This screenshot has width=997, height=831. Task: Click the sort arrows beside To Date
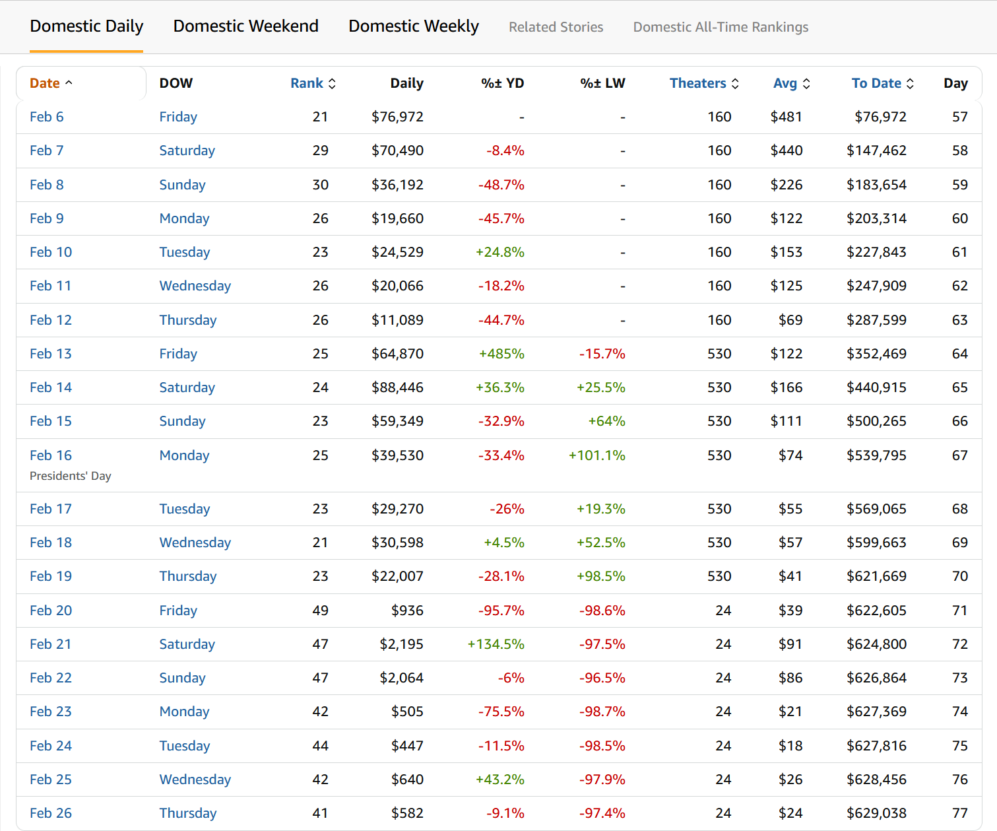click(910, 84)
